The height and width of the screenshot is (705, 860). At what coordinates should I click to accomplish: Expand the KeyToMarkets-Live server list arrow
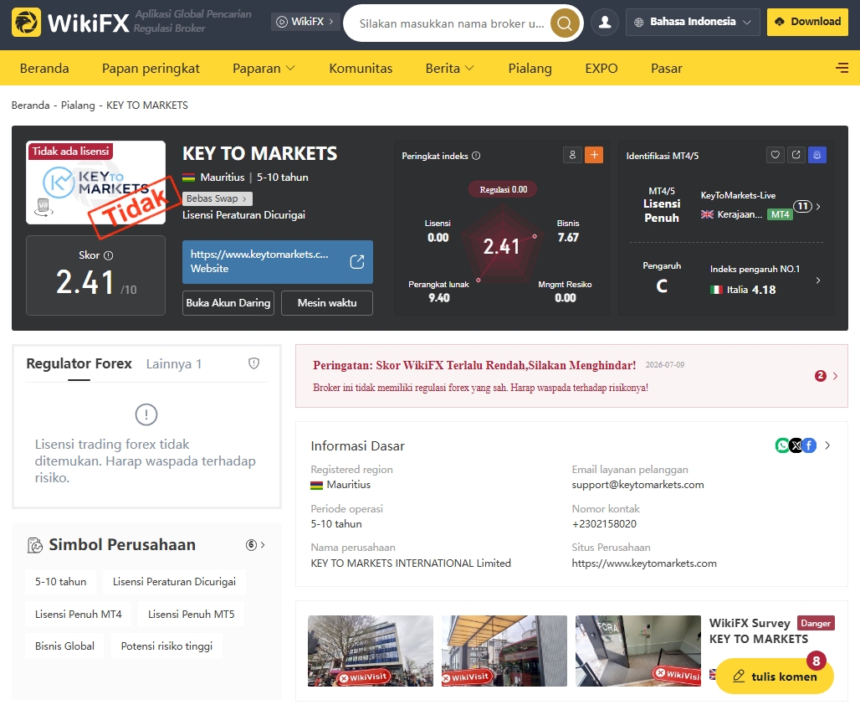pos(818,207)
